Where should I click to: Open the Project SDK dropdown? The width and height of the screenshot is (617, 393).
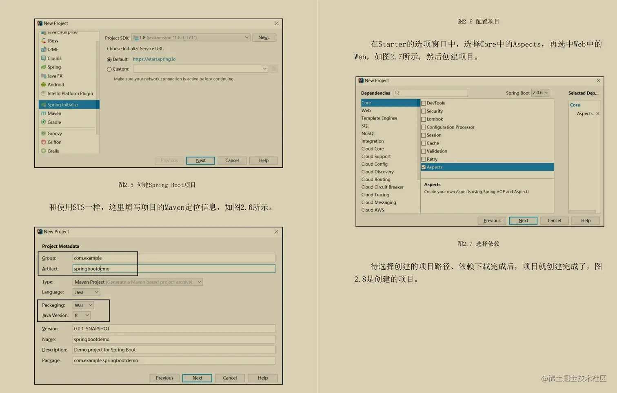tap(247, 37)
